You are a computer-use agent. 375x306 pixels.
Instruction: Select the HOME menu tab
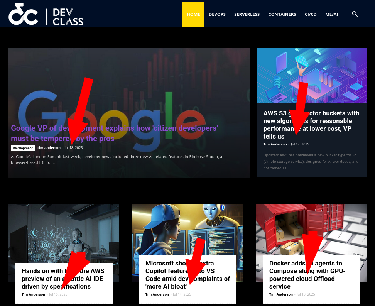(x=193, y=14)
